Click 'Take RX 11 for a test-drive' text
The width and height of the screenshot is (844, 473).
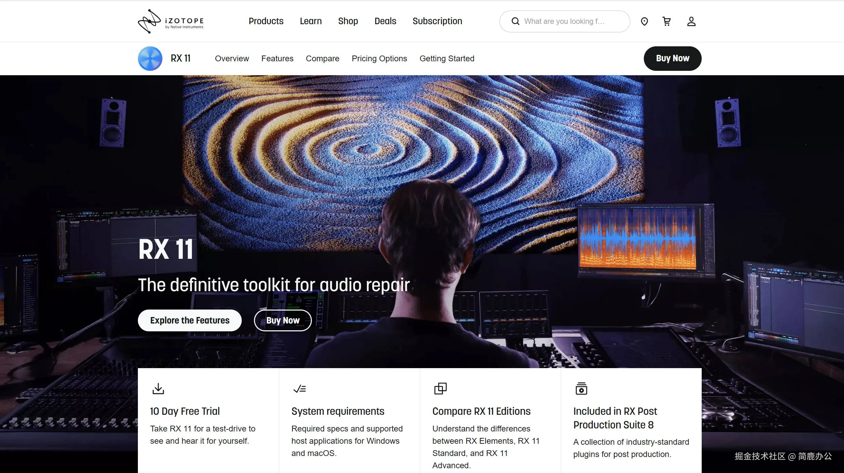pos(203,435)
